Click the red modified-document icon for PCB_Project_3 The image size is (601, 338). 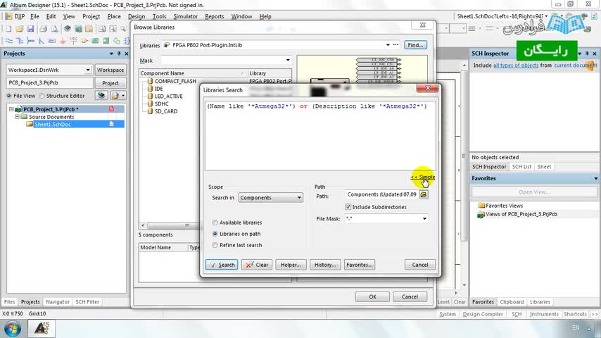tap(111, 109)
